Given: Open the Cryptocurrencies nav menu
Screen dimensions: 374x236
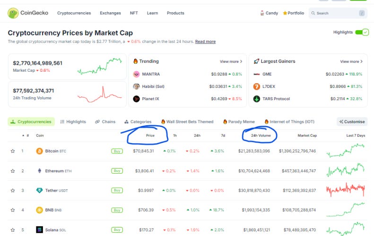Looking at the screenshot, I should click(x=74, y=13).
